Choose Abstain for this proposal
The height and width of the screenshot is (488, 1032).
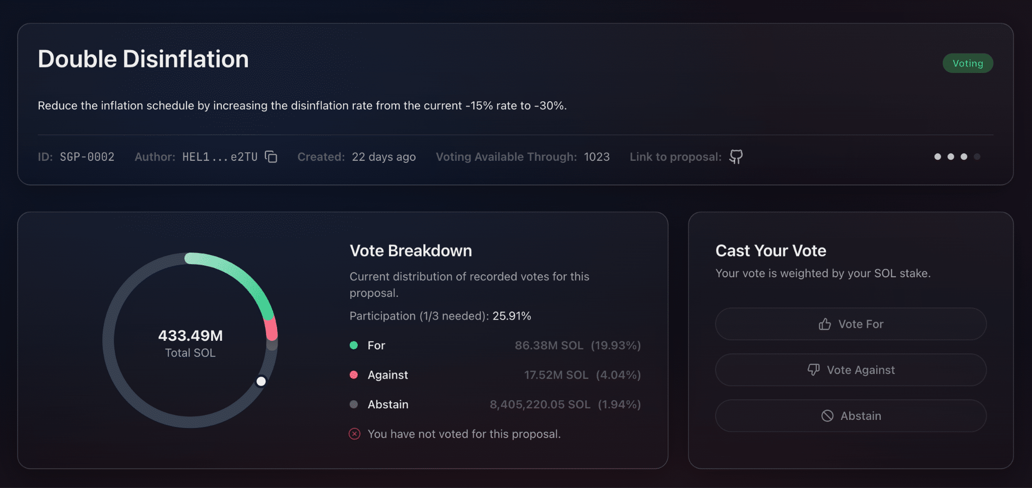[x=851, y=416]
